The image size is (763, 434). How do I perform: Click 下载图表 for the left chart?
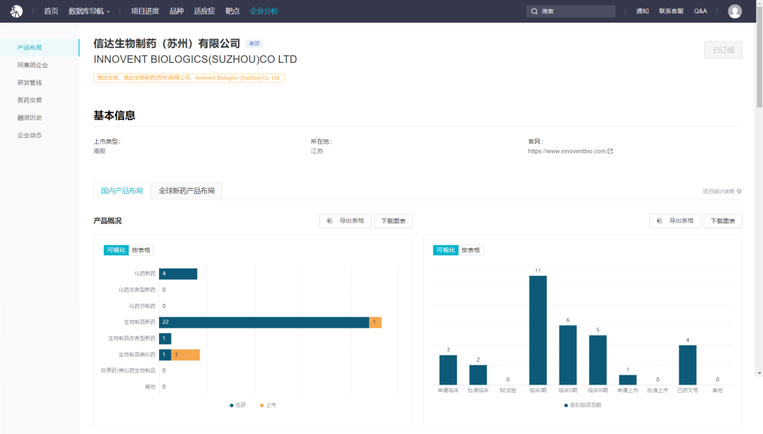pos(394,221)
